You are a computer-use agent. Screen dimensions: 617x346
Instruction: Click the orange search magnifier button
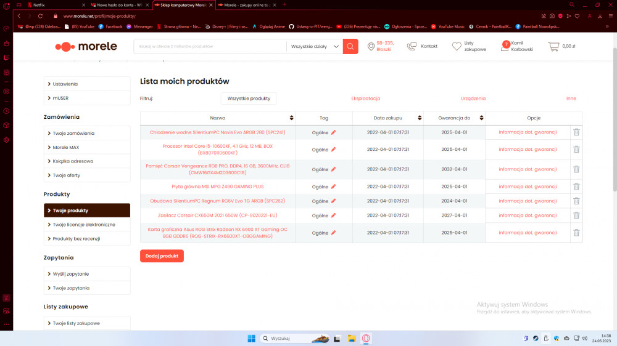[350, 46]
